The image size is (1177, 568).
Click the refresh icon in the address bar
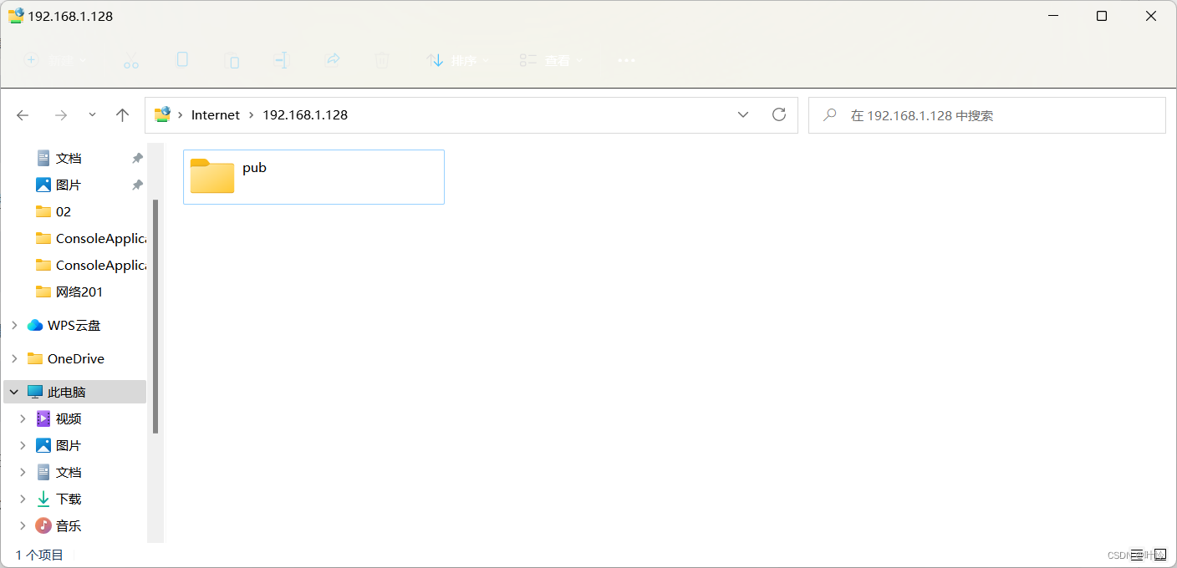(x=778, y=114)
